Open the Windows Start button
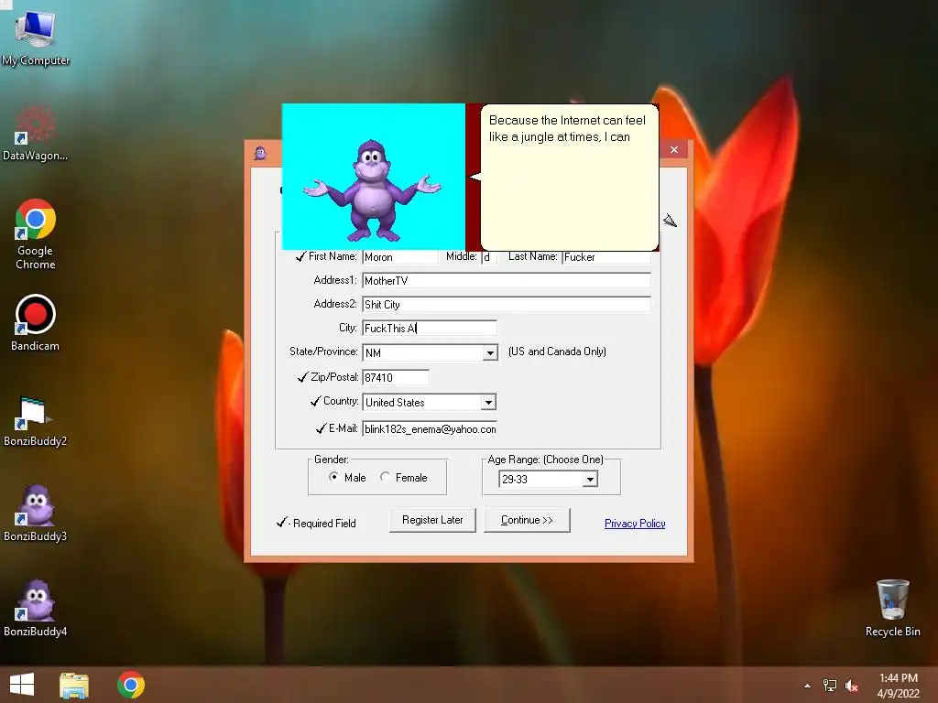938x703 pixels. pyautogui.click(x=22, y=685)
